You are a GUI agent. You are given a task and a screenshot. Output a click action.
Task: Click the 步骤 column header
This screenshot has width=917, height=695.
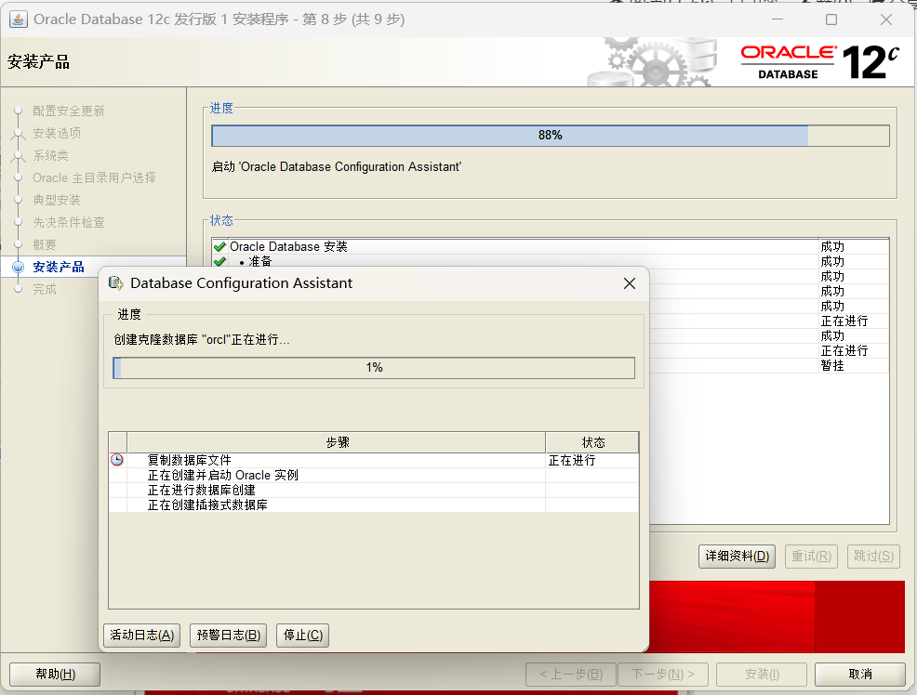[337, 442]
